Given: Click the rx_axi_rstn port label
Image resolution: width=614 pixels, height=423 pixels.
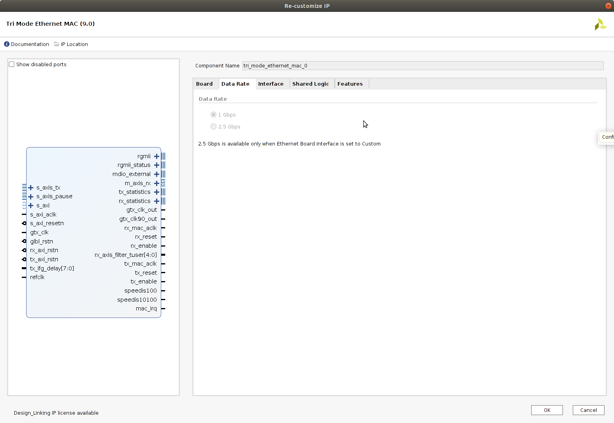Looking at the screenshot, I should coord(44,250).
